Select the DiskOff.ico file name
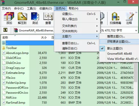The image size is (139, 106). (14, 58)
